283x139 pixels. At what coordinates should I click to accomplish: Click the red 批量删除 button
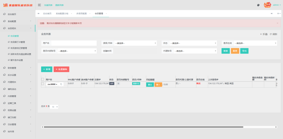[61, 69]
